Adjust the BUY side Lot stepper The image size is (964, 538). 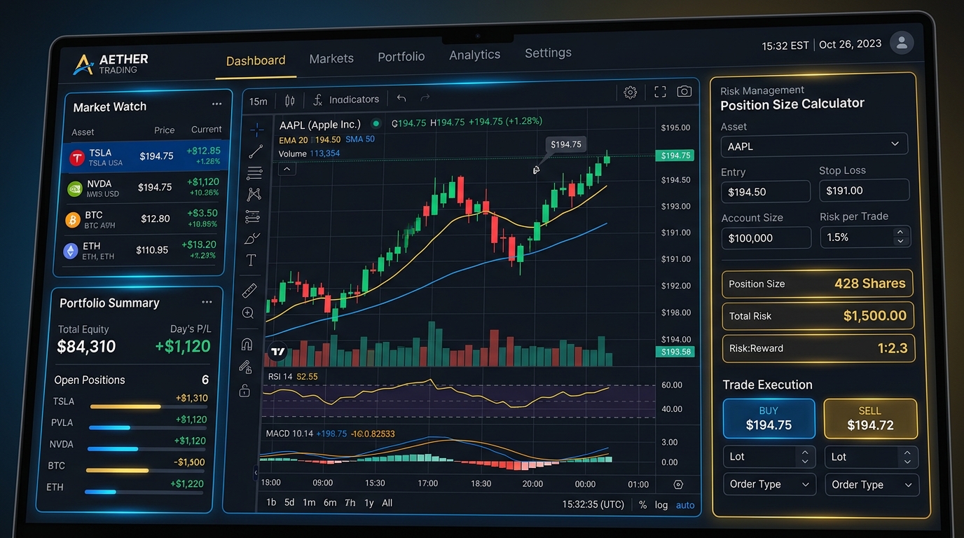tap(805, 457)
